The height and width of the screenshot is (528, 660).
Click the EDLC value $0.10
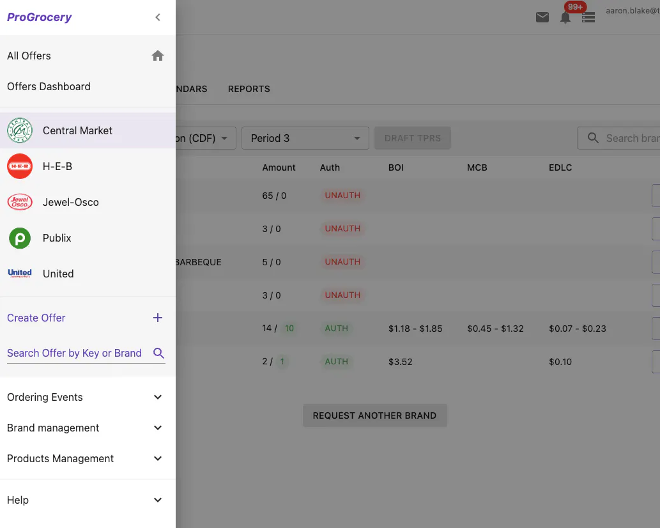tap(560, 362)
